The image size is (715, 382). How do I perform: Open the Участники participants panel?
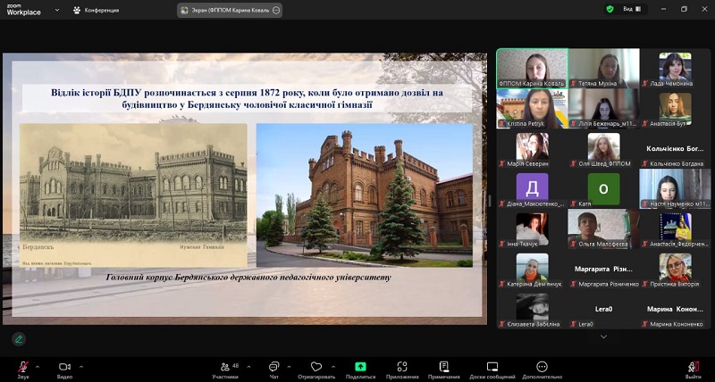225,370
